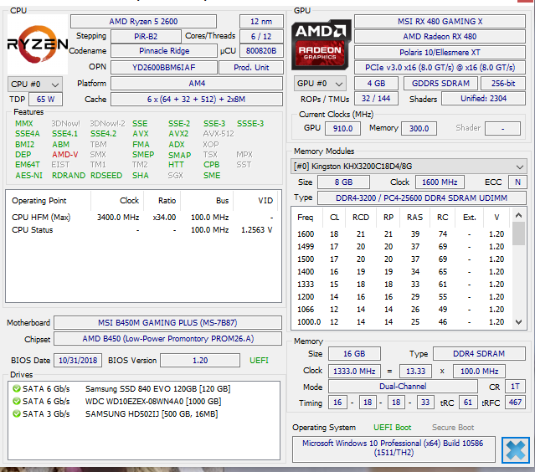Screen dimensions: 535x472
Task: Click the WDC WD10EZEX drive status icon
Action: pos(17,401)
